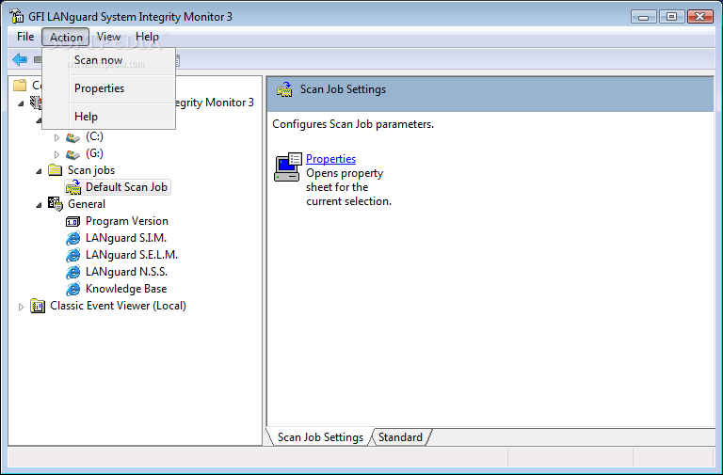Click the Console Root folder icon
Image resolution: width=723 pixels, height=475 pixels.
21,86
